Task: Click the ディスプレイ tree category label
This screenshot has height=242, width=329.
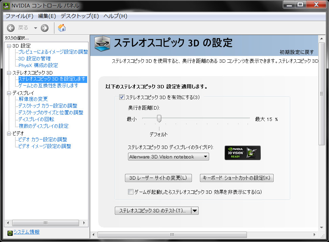Action: point(23,93)
